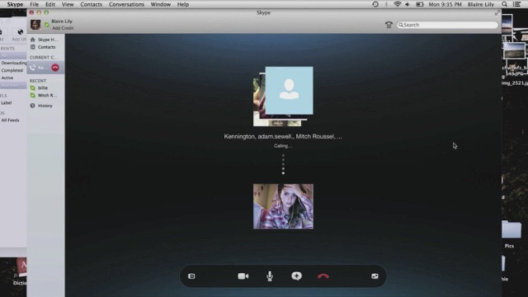The image size is (528, 297).
Task: Click the blue placeholder contact avatar
Action: click(289, 90)
